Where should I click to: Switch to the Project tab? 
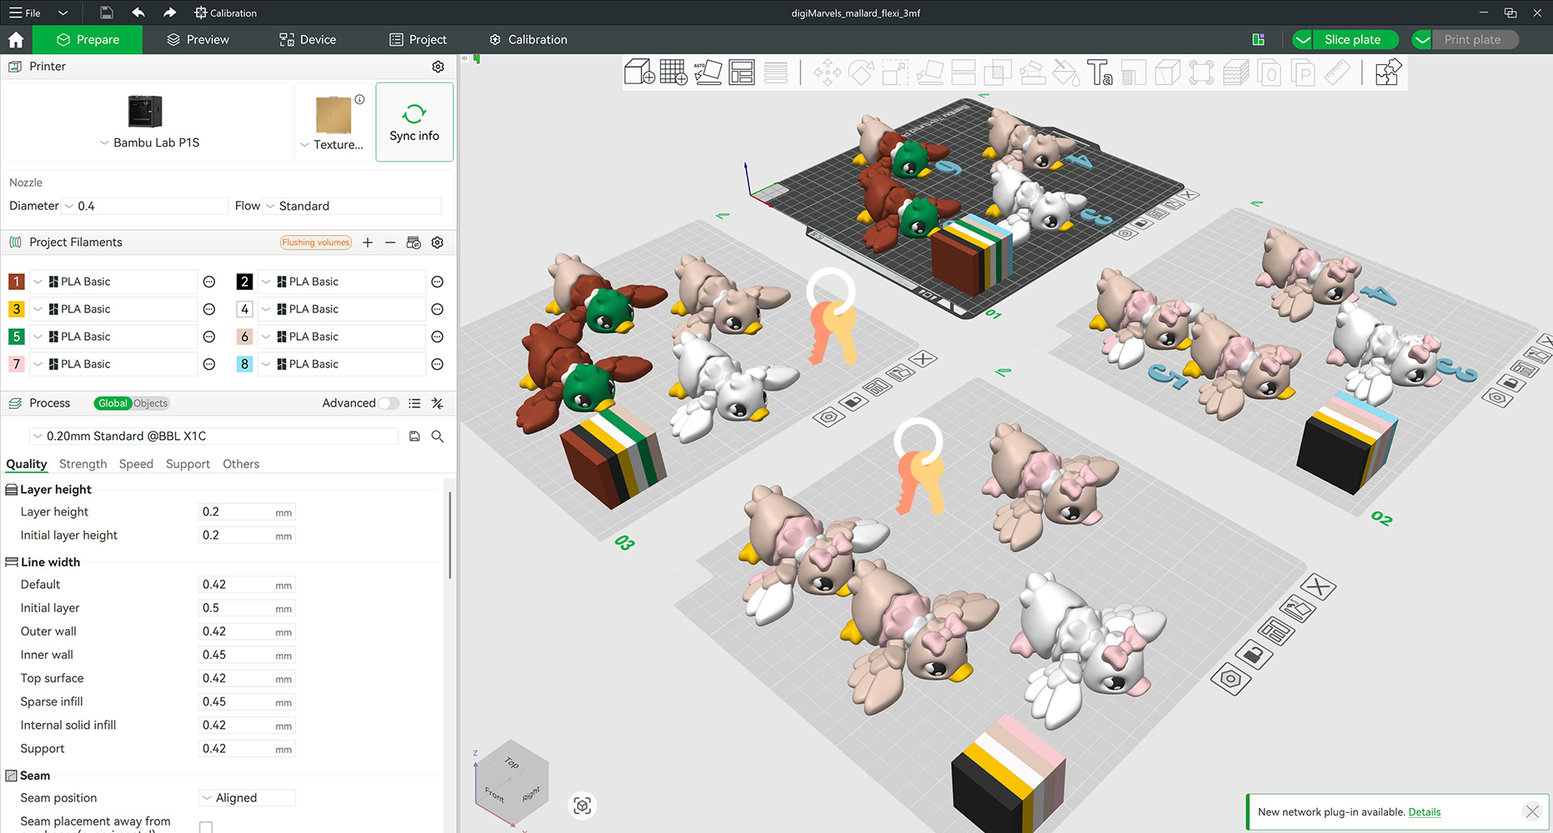pyautogui.click(x=418, y=40)
